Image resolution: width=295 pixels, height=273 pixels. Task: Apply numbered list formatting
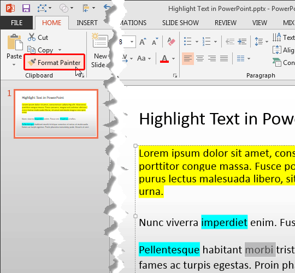coord(206,41)
